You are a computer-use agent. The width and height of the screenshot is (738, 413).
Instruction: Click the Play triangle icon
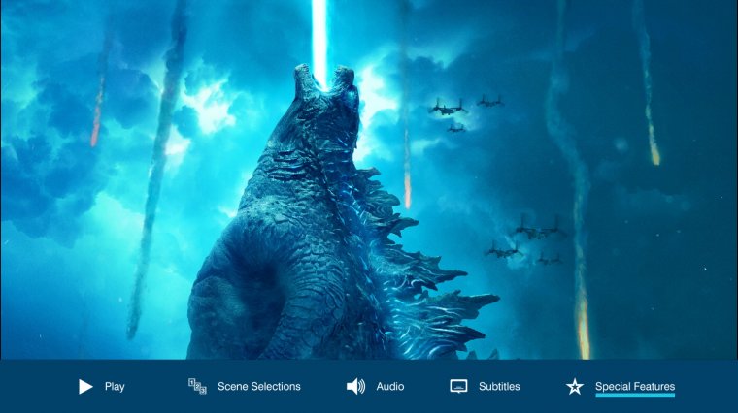coord(85,387)
